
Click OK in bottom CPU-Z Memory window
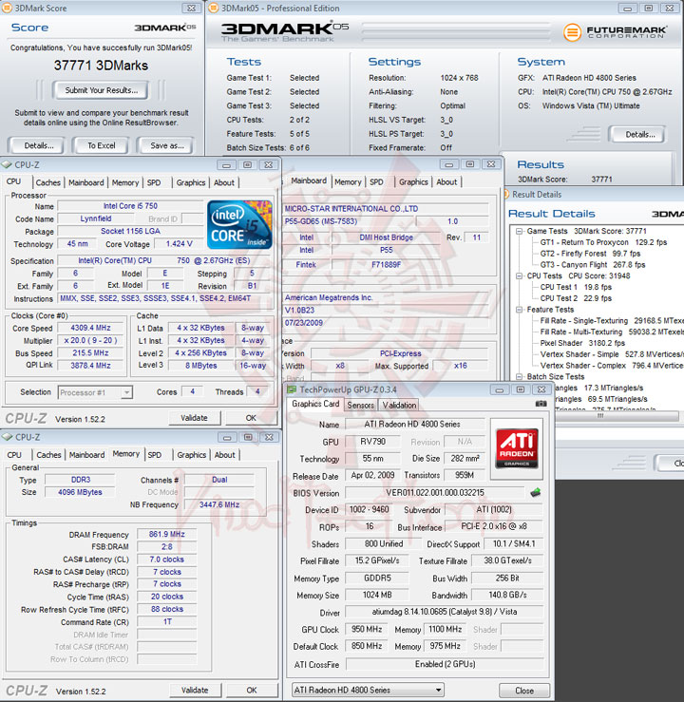(x=252, y=690)
